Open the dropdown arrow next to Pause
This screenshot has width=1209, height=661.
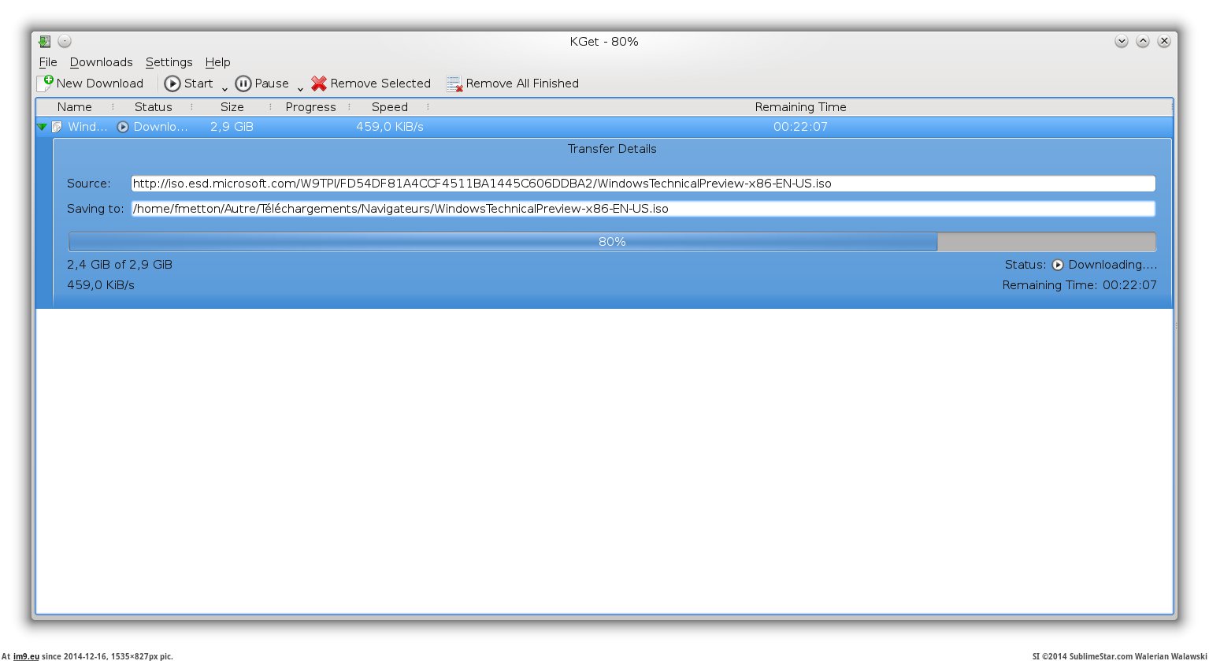click(x=300, y=88)
